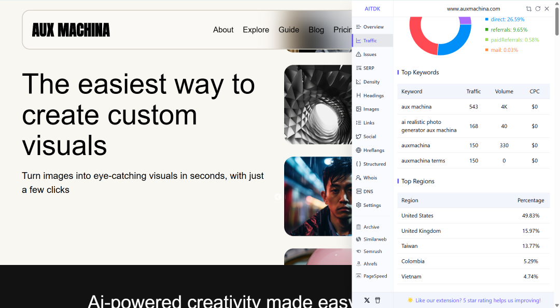Image resolution: width=560 pixels, height=308 pixels.
Task: Click 'ai realistic photo generator aux machina' keyword
Action: (429, 126)
